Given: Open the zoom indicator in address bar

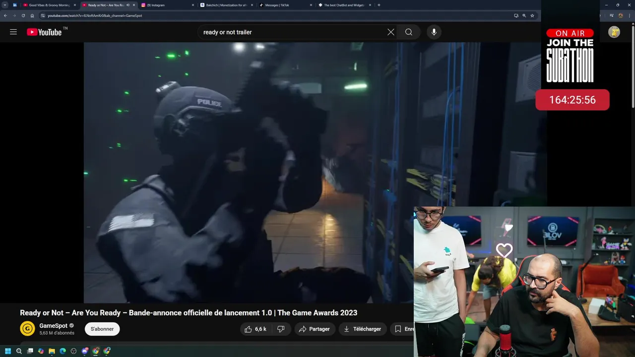Looking at the screenshot, I should (x=524, y=15).
